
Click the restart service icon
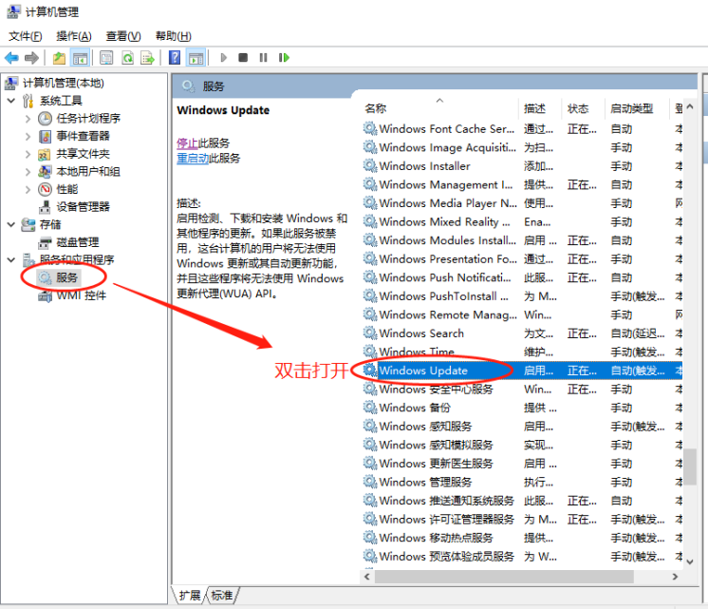pos(284,58)
